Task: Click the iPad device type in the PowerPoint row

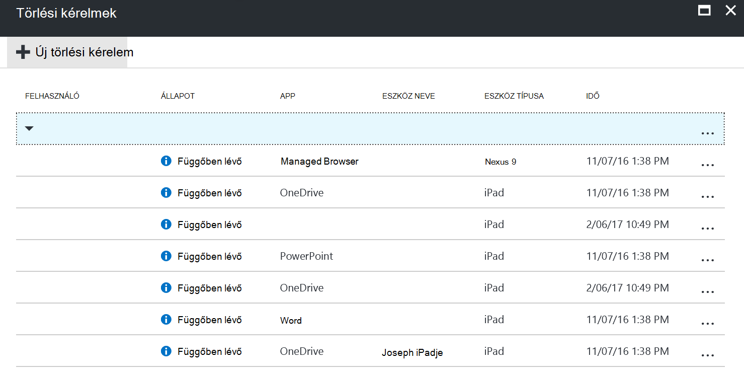Action: (x=494, y=256)
